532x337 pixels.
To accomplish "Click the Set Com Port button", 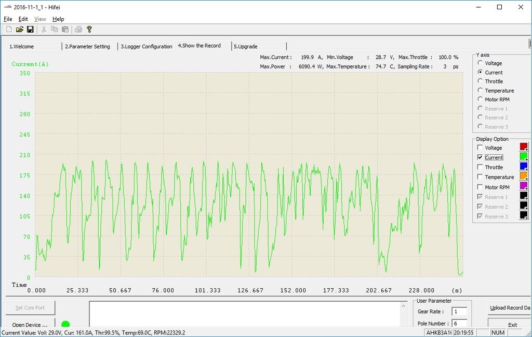I will pos(30,308).
